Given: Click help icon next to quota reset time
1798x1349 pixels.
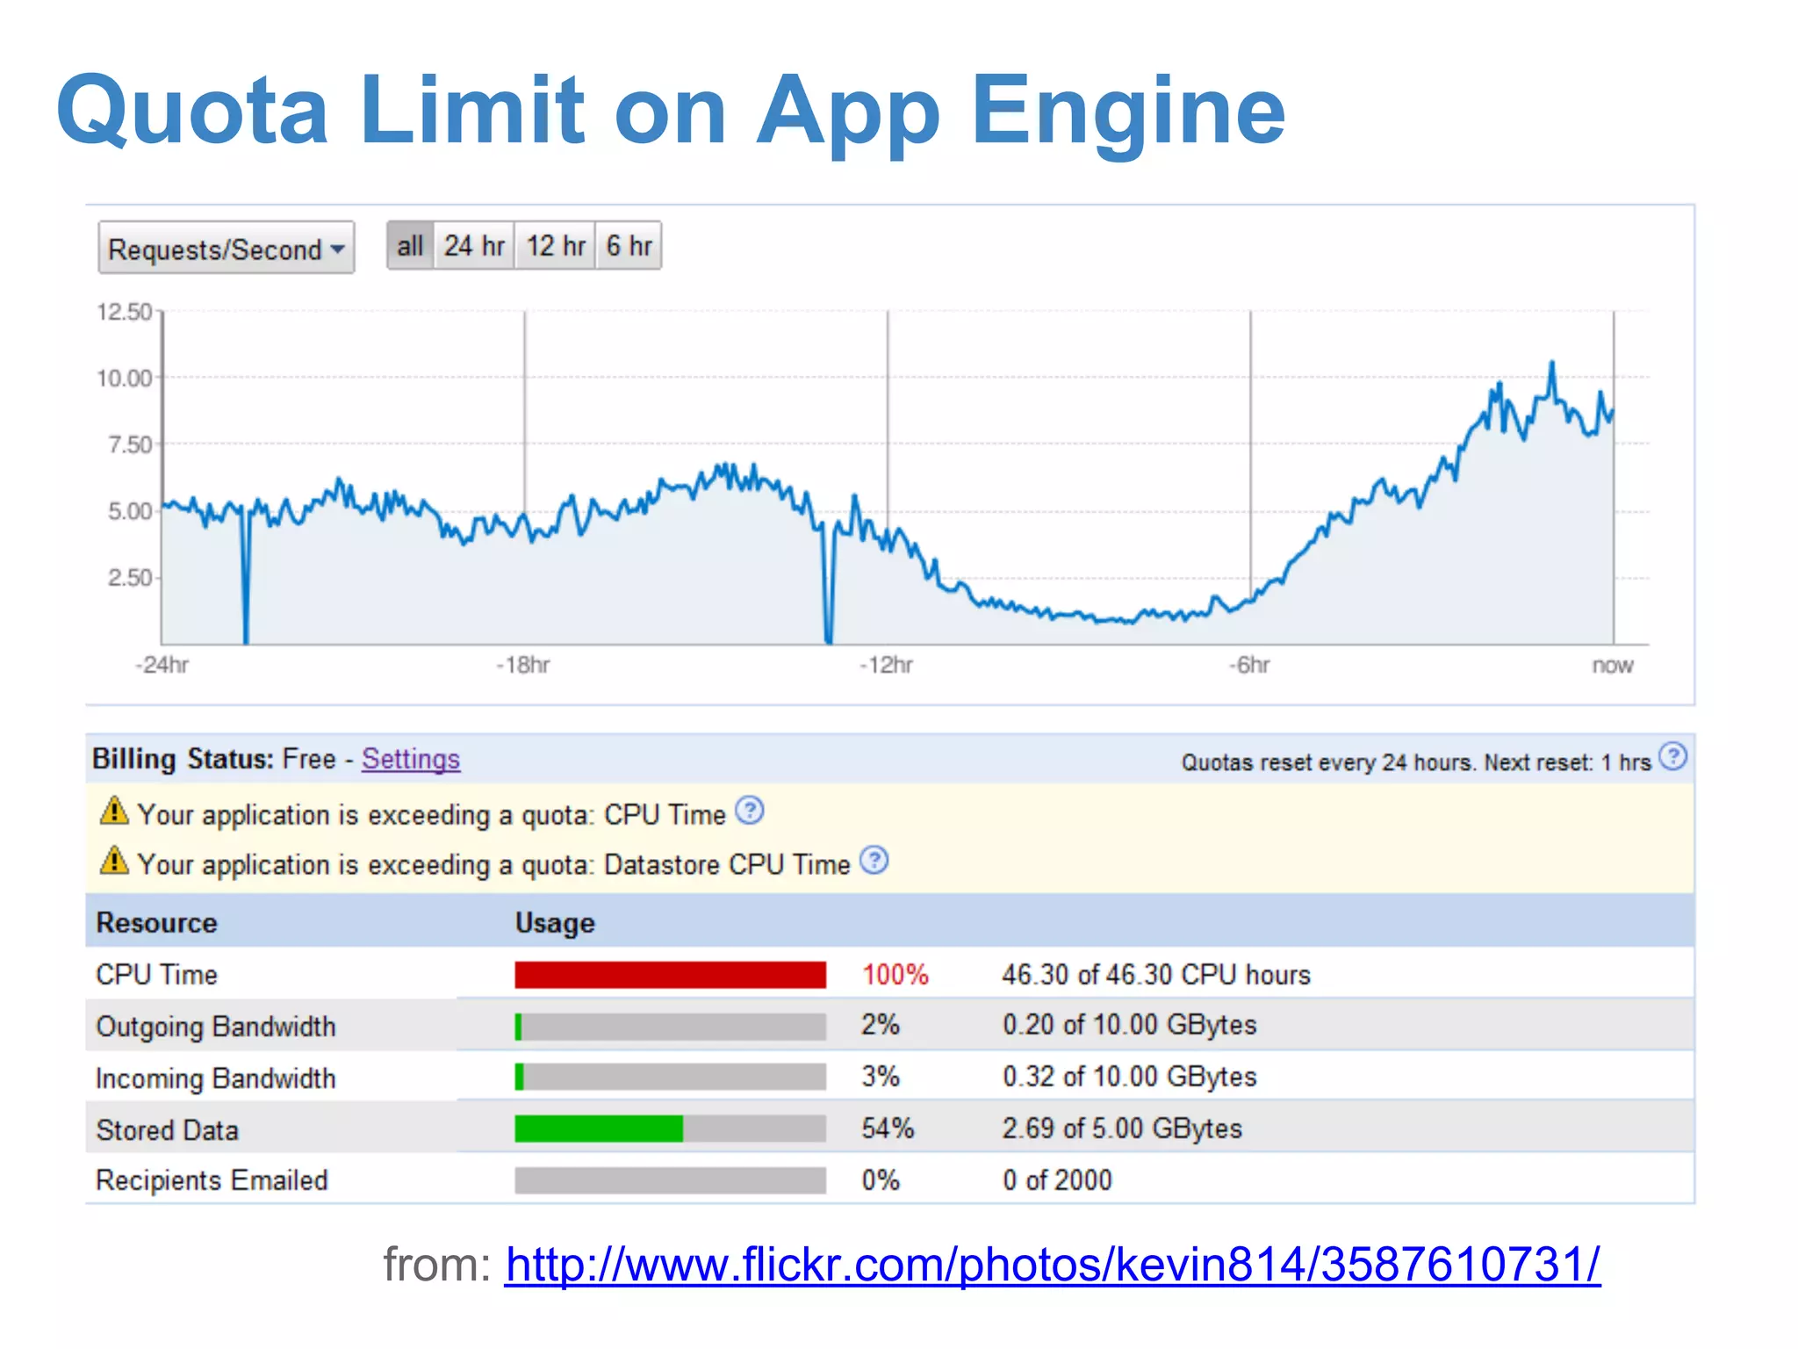Looking at the screenshot, I should pyautogui.click(x=1672, y=756).
